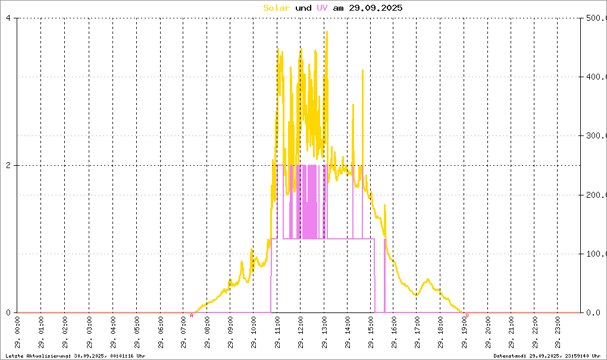Click the left axis value "2"

coord(8,165)
